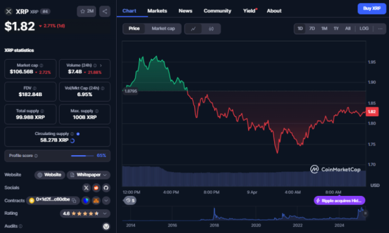This screenshot has width=389, height=233.
Task: Select the Market cap chart toggle
Action: tap(164, 29)
